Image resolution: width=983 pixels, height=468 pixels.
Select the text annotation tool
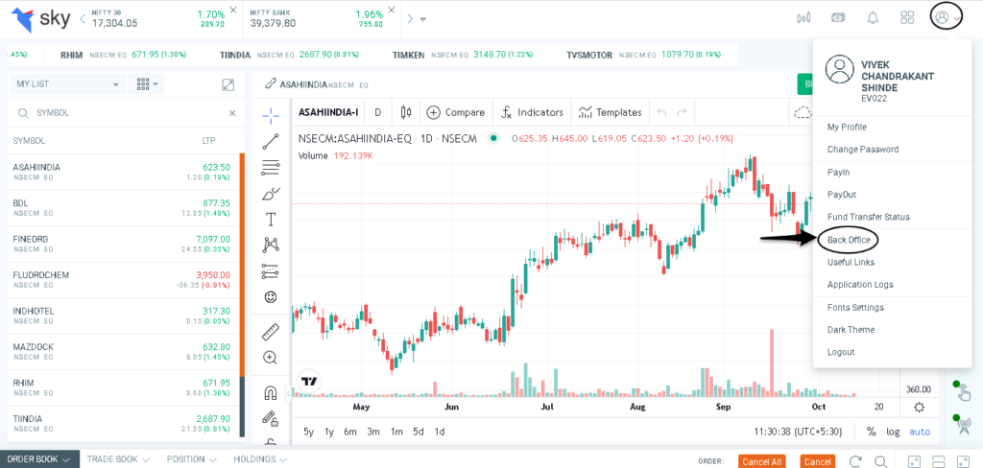271,220
